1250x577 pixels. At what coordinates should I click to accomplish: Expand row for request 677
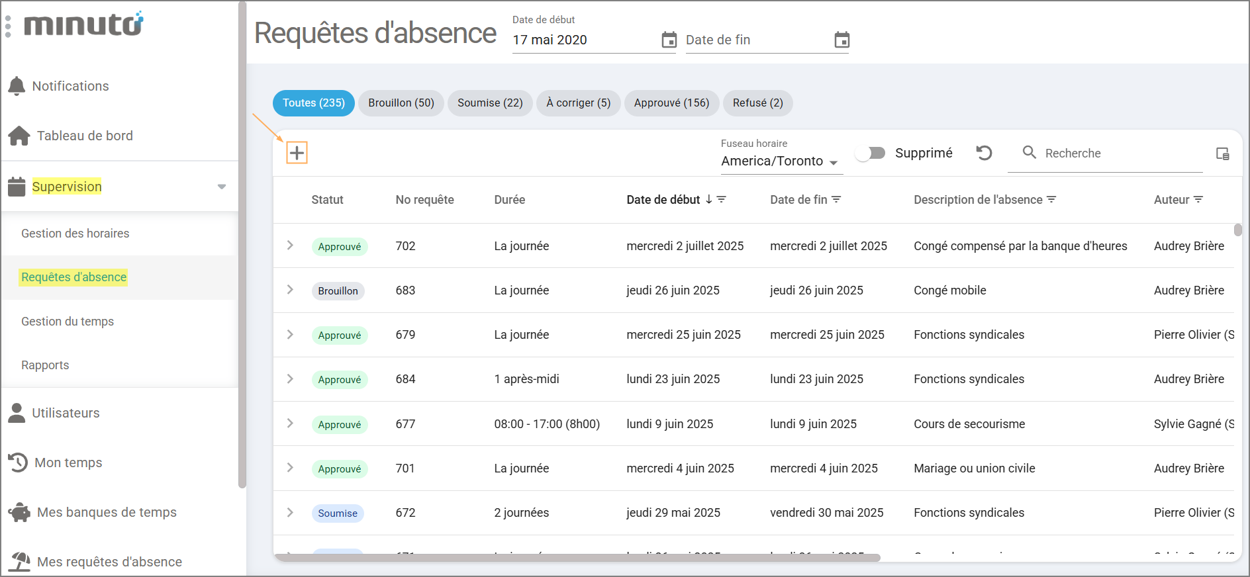290,423
